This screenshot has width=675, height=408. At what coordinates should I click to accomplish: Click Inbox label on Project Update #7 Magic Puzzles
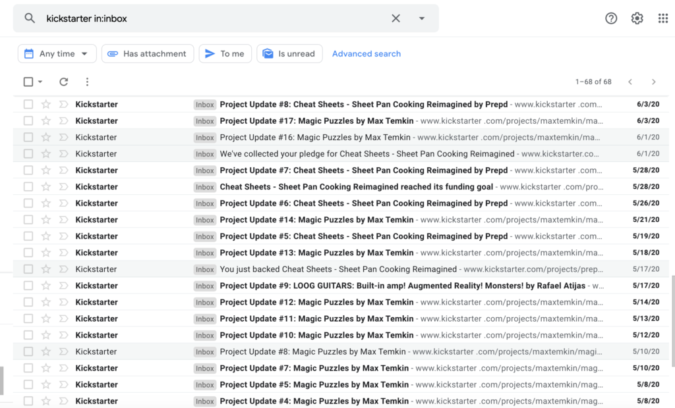click(x=204, y=368)
